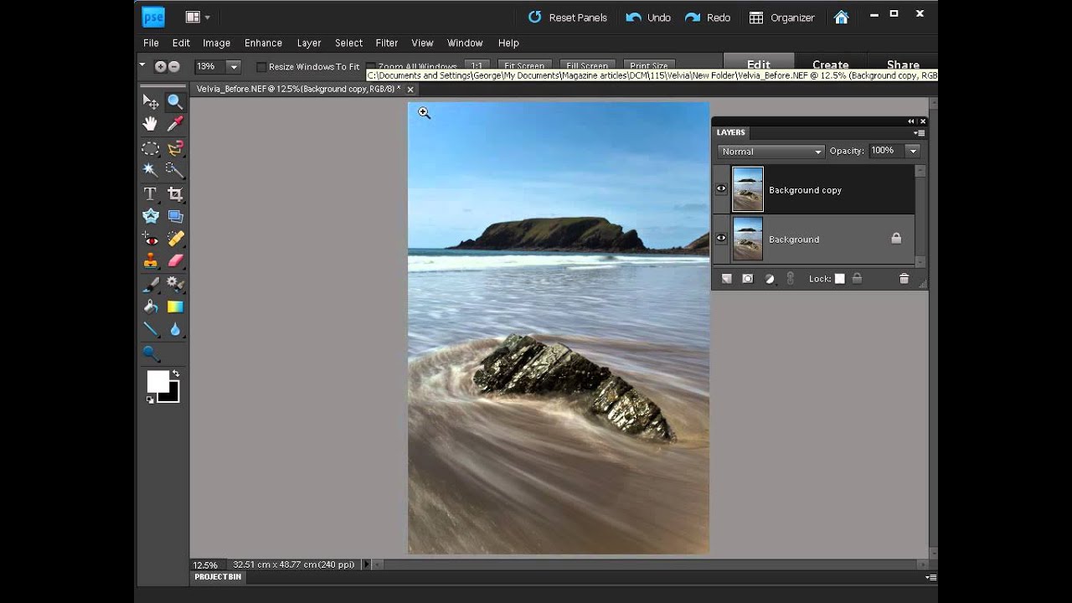The height and width of the screenshot is (603, 1072).
Task: Collapse the Layers panel with double arrows
Action: 911,121
